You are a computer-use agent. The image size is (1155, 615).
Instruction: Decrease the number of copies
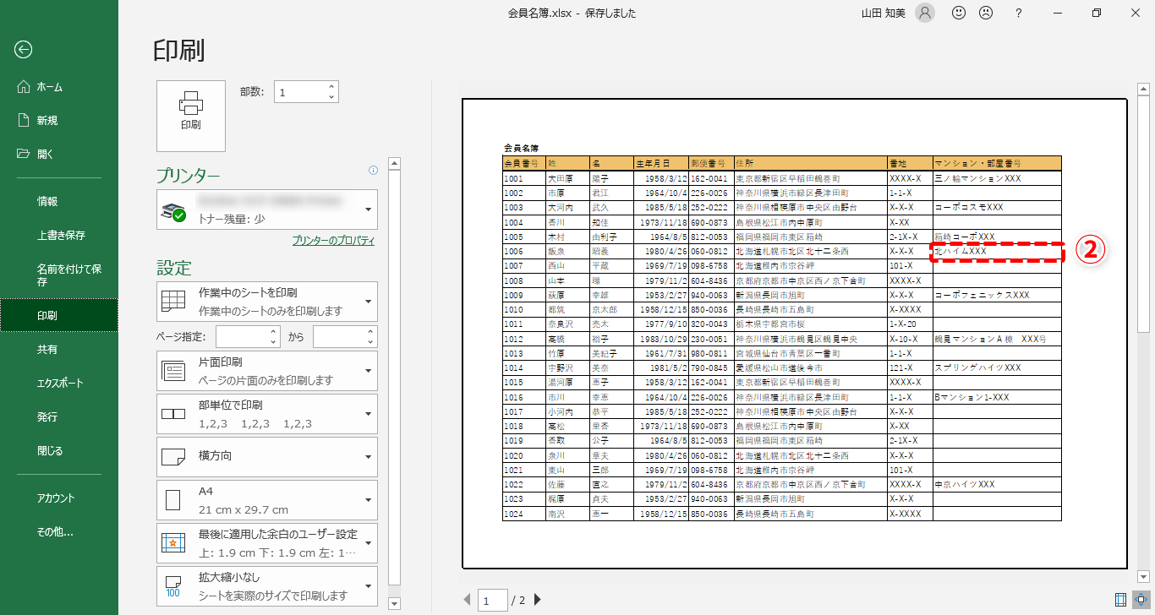coord(331,98)
